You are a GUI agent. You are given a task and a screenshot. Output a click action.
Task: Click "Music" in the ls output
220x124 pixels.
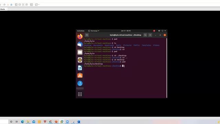point(119,45)
